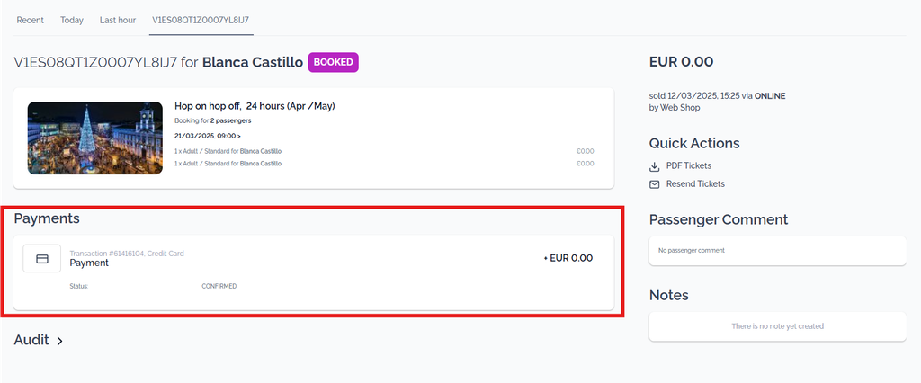Open the Last hour tab
The height and width of the screenshot is (383, 921).
(118, 20)
